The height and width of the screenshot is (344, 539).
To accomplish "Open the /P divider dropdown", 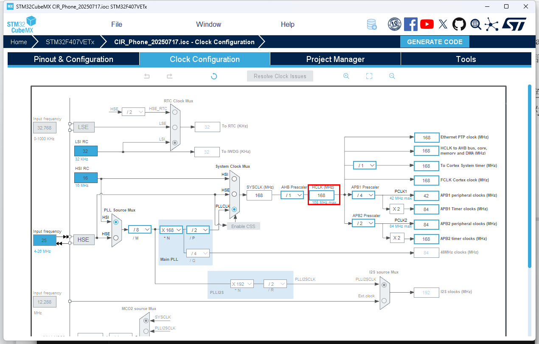I will click(x=198, y=230).
